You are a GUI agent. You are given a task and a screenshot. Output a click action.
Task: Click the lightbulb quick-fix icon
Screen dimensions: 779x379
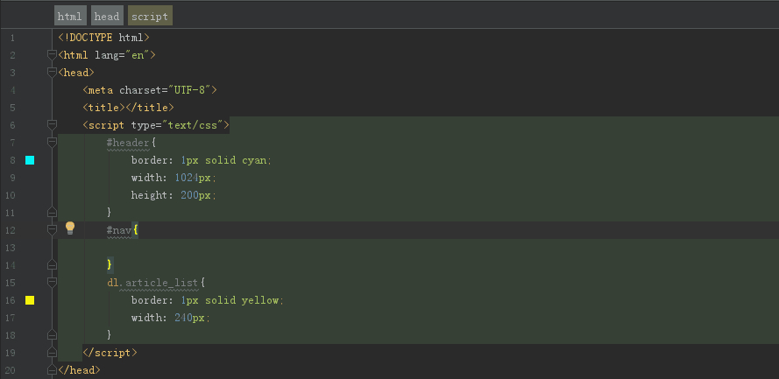tap(70, 228)
